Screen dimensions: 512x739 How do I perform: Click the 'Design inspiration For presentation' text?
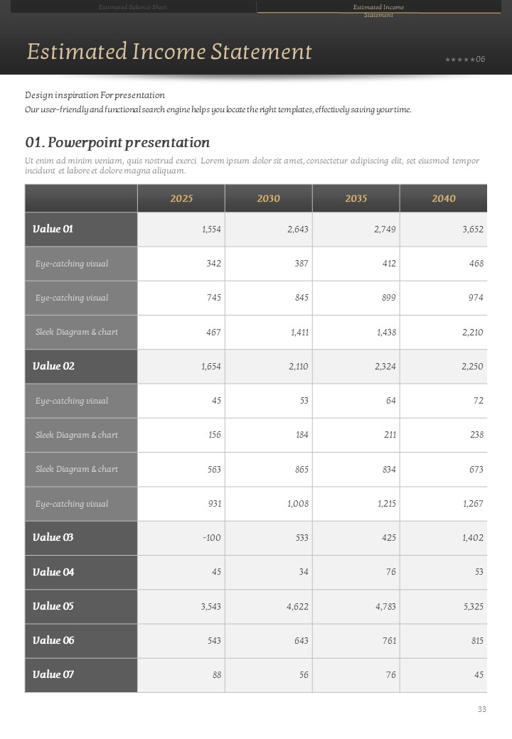[95, 95]
